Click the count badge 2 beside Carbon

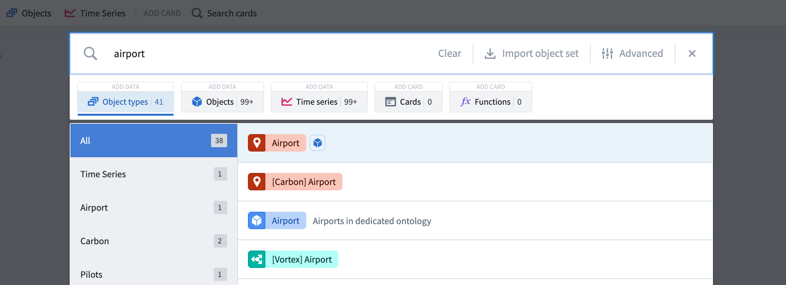(x=220, y=241)
